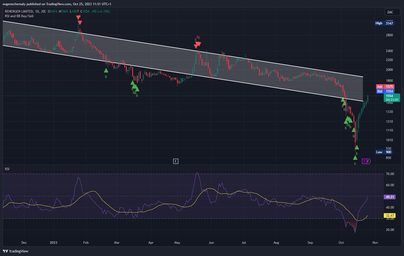Click the Nov label on the time axis
This screenshot has height=256, width=404.
375,242
